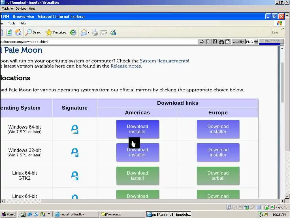Click Internet Explorer quick launch icon

click(x=29, y=215)
